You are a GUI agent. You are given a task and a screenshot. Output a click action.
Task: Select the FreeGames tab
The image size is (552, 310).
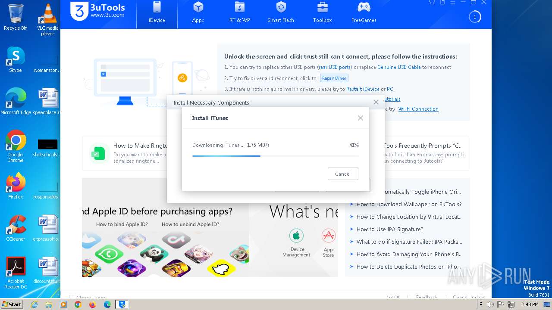(x=364, y=13)
